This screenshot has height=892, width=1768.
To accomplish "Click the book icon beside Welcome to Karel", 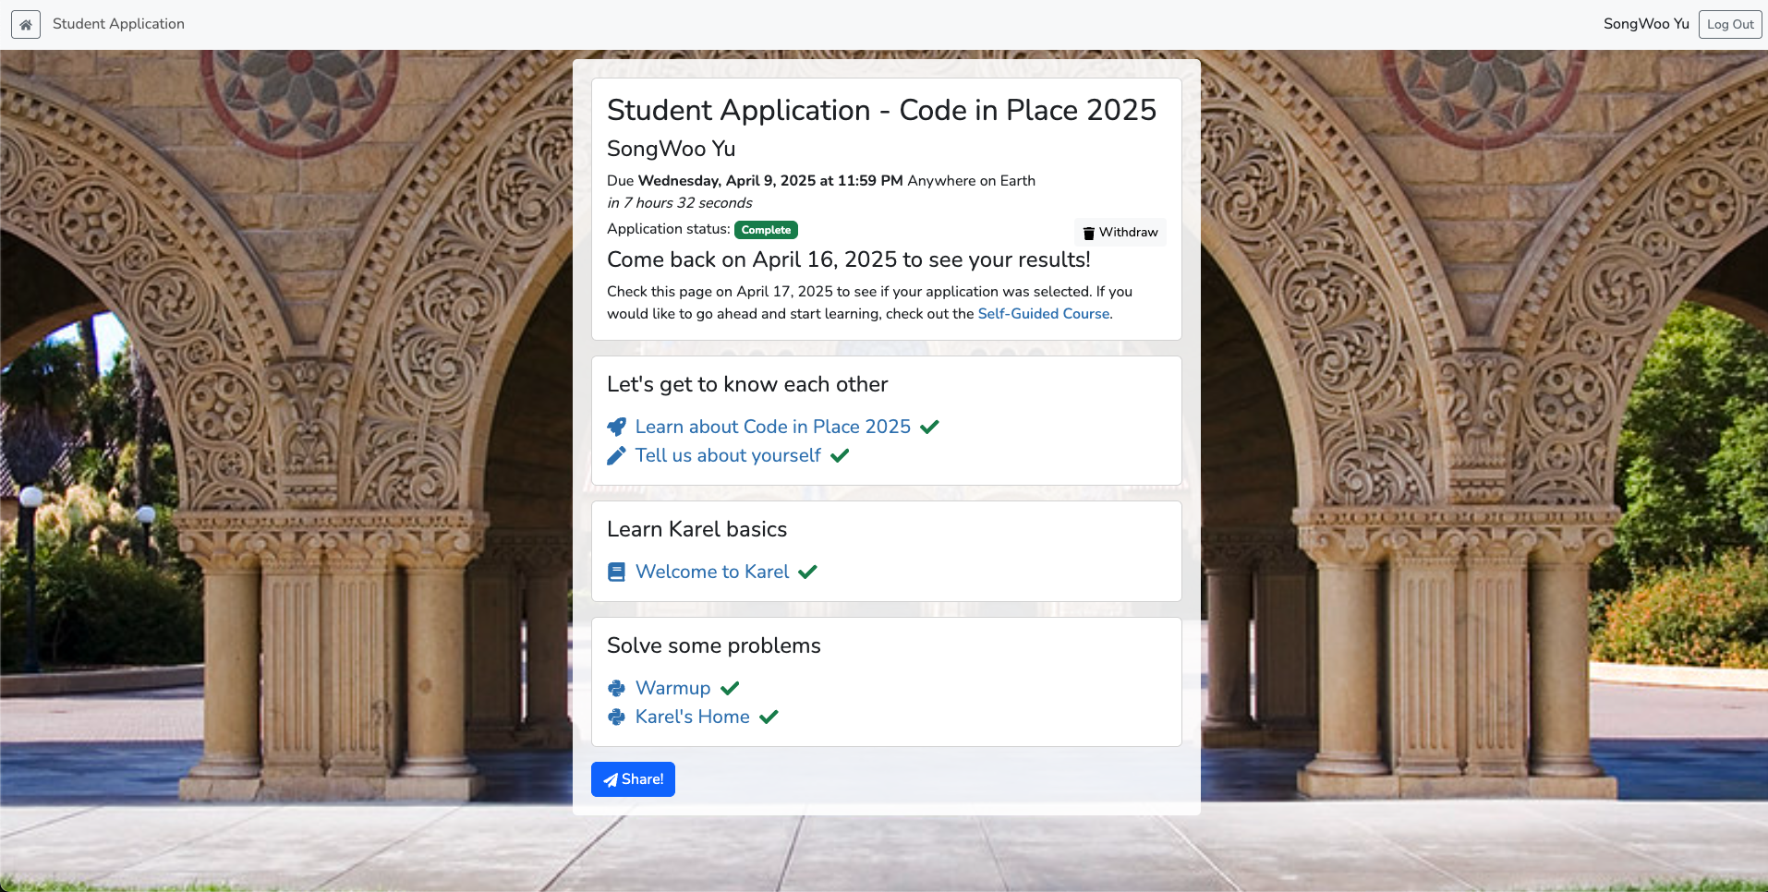I will [616, 573].
